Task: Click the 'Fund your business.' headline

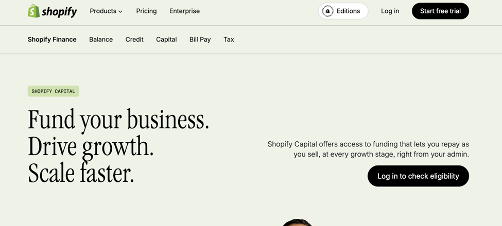Action: (118, 120)
